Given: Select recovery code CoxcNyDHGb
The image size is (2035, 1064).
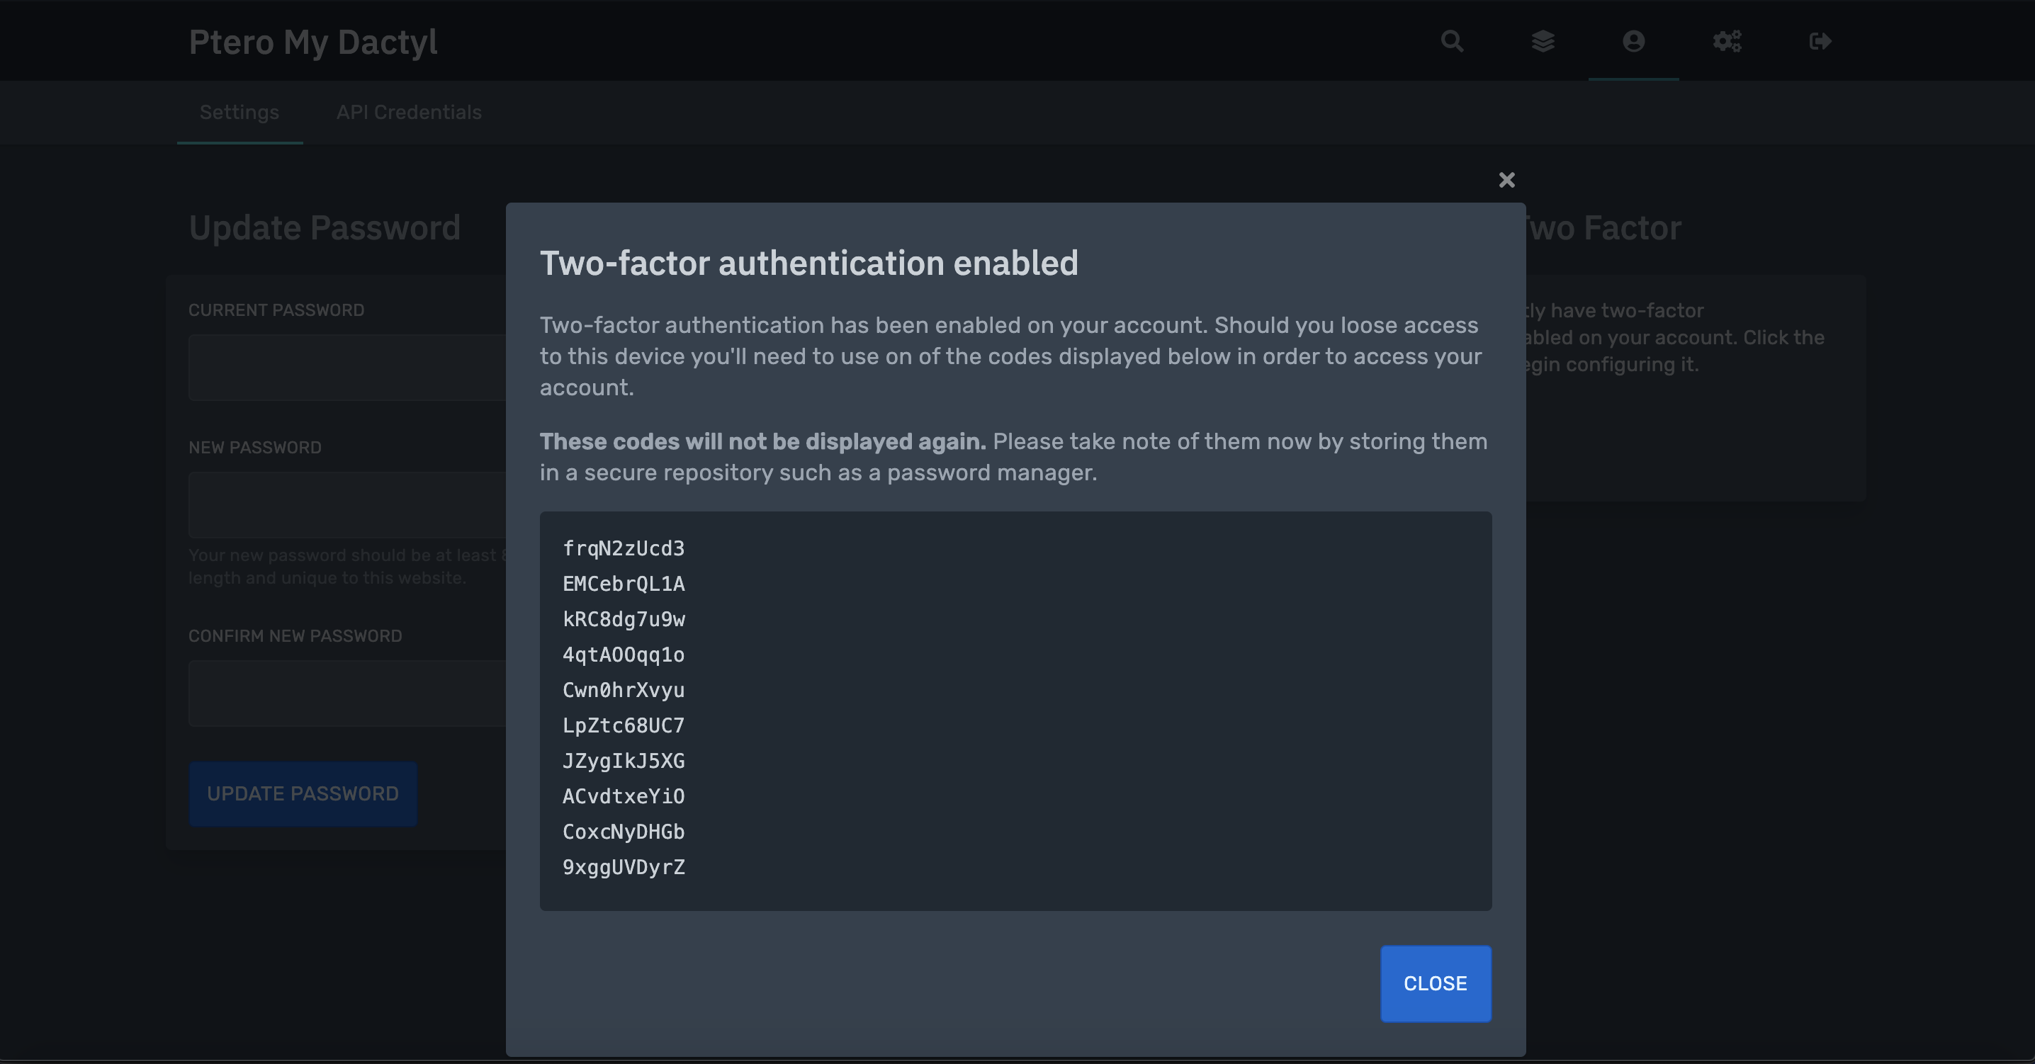Looking at the screenshot, I should (624, 832).
